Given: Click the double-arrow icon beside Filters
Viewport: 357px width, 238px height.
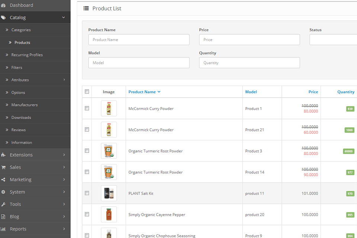Looking at the screenshot, I should tap(7, 67).
